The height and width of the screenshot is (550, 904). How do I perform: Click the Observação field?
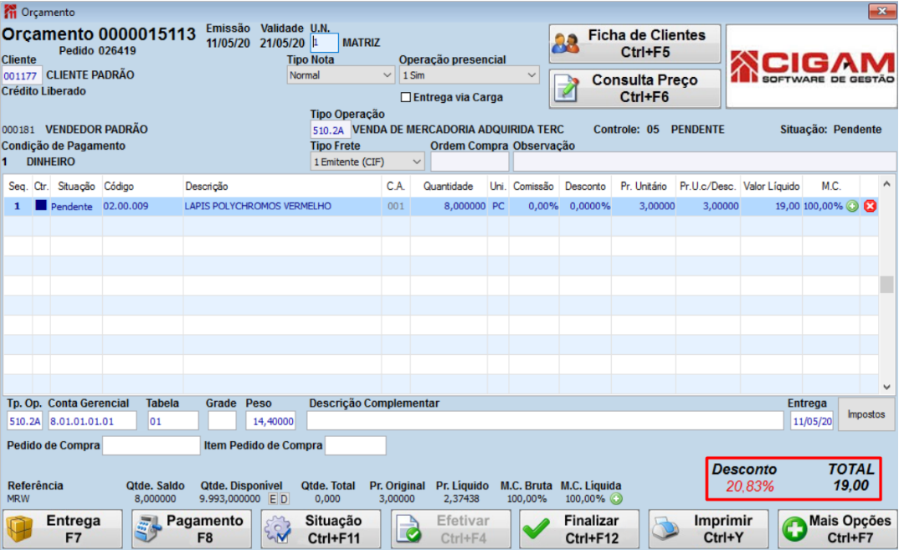point(705,162)
